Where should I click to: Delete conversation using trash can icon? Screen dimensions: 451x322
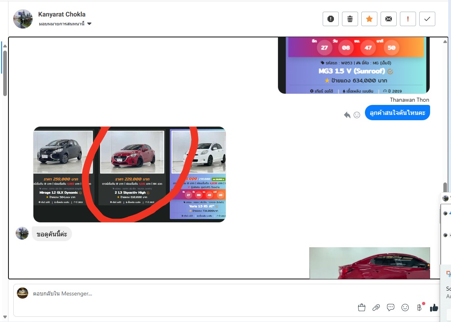point(350,19)
